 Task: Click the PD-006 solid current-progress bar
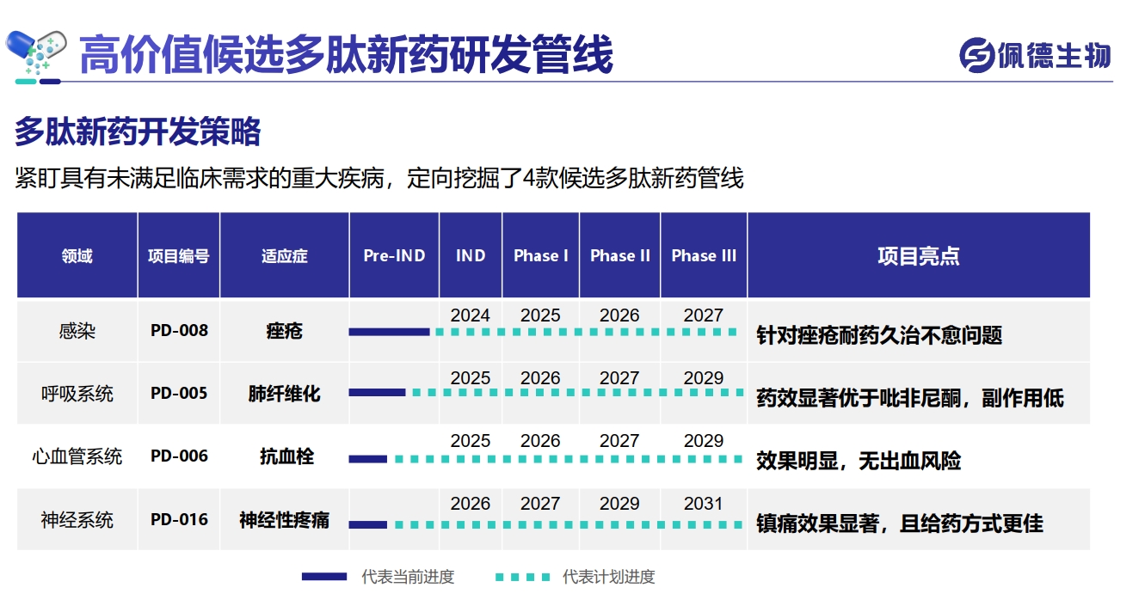(x=368, y=459)
